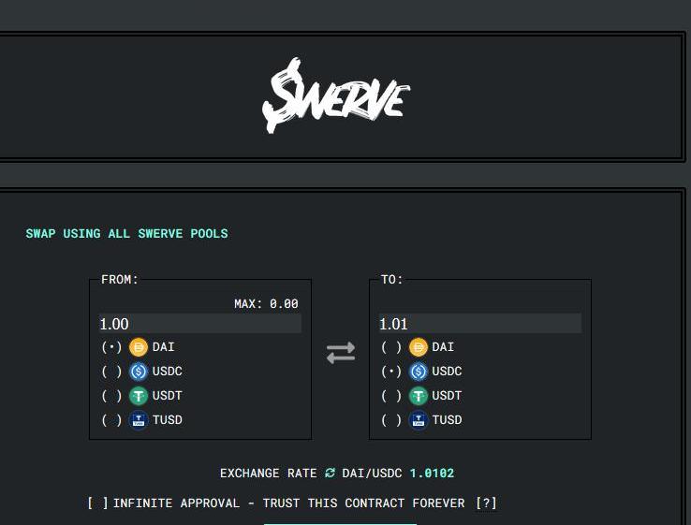Click the USDC coin icon in FROM panel
The height and width of the screenshot is (525, 691).
point(139,372)
